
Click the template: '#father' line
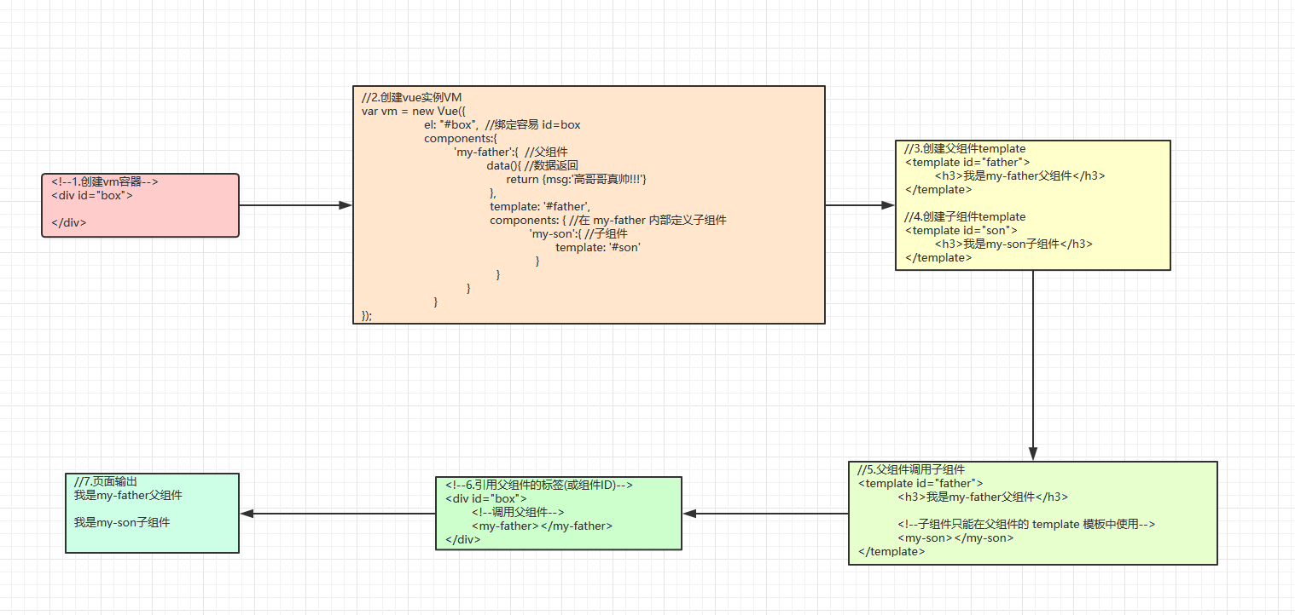(540, 206)
